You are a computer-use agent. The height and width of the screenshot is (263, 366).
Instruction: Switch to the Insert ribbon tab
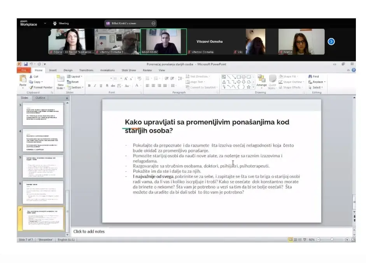53,70
